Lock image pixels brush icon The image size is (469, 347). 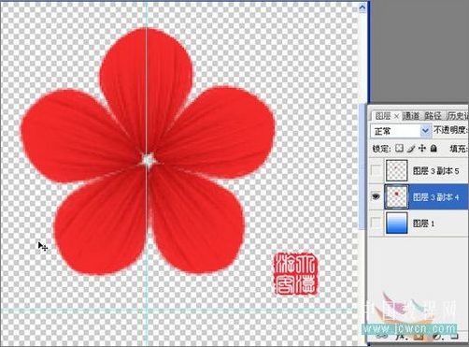tap(411, 149)
